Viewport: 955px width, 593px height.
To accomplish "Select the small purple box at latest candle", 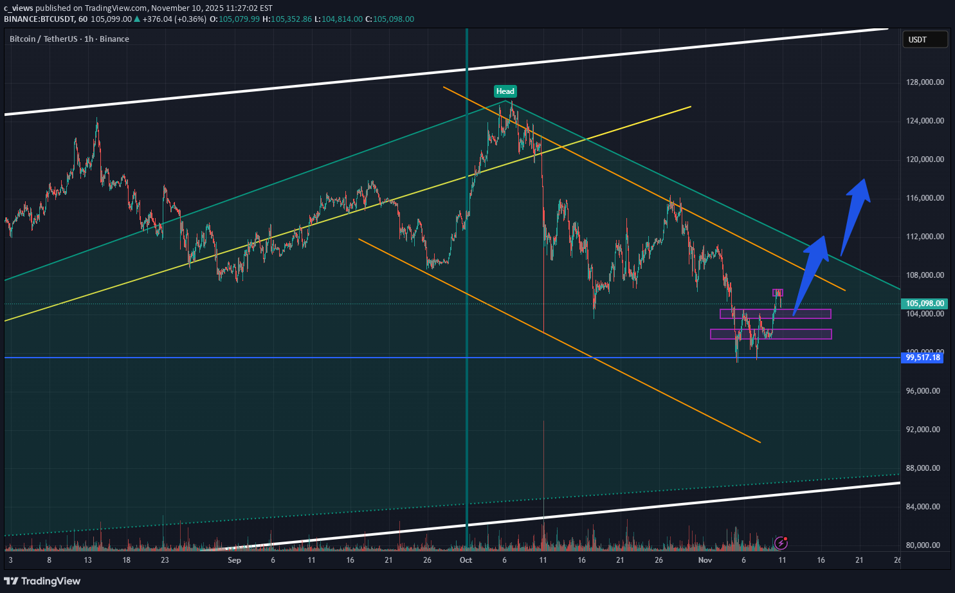I will coord(778,293).
